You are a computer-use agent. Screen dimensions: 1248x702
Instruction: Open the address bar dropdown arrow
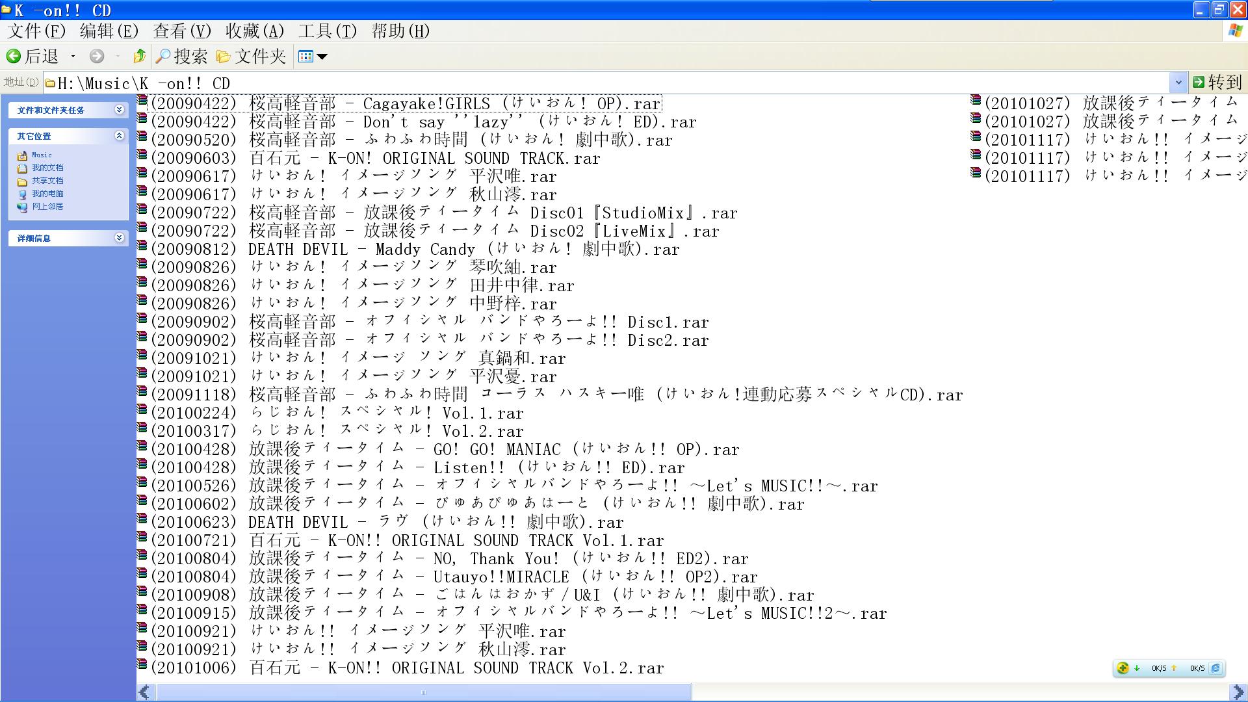click(x=1178, y=83)
